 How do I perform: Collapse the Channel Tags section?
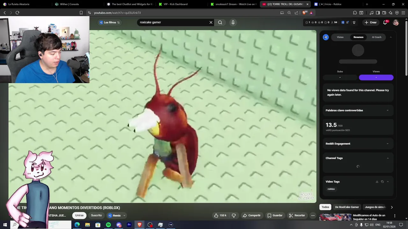coord(388,158)
